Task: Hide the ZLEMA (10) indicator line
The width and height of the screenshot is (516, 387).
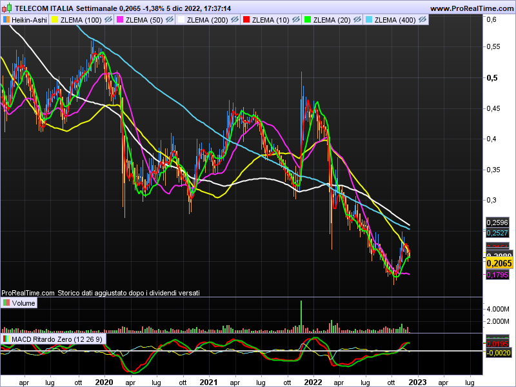Action: [295, 20]
